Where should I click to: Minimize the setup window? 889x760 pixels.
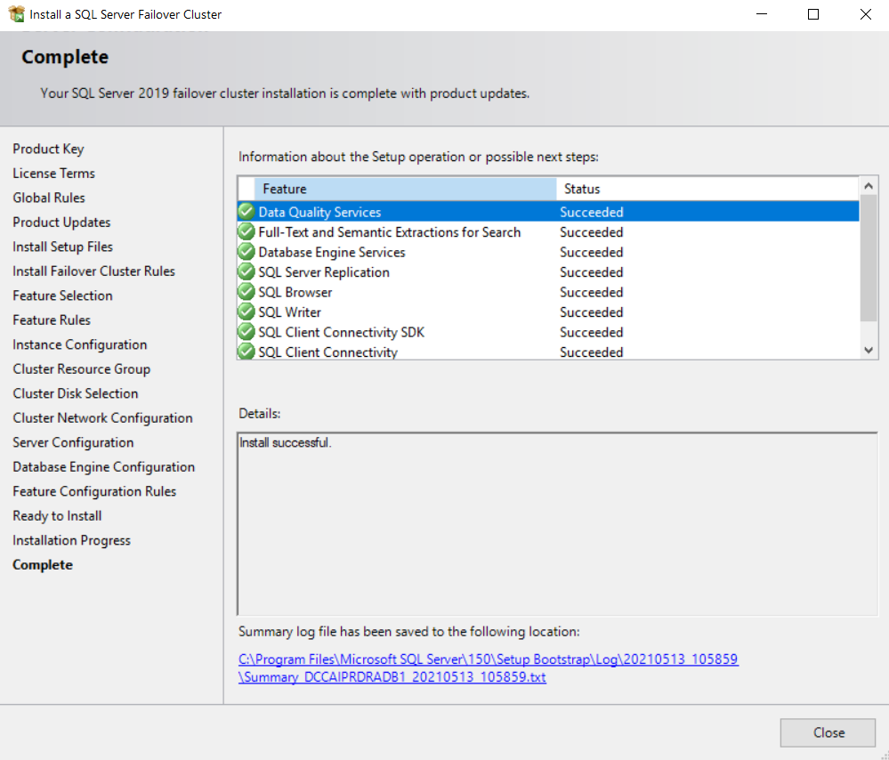point(762,13)
